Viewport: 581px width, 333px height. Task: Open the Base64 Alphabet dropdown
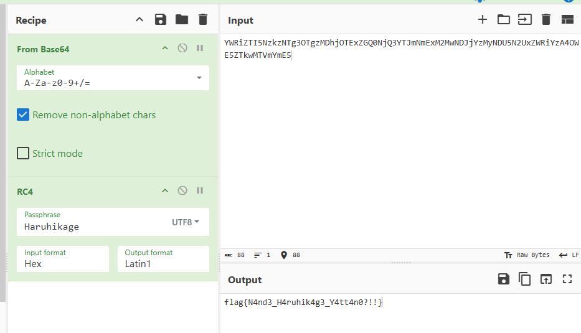pyautogui.click(x=199, y=78)
